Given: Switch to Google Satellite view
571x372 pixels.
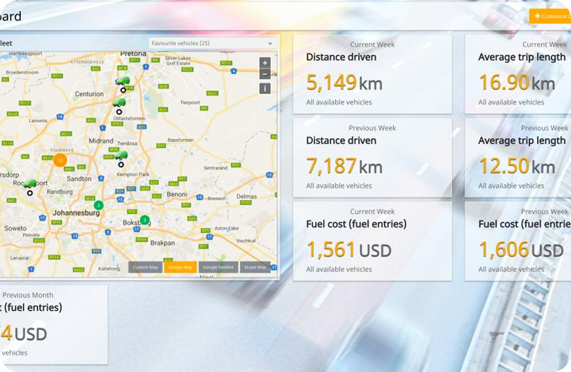Looking at the screenshot, I should pos(218,267).
